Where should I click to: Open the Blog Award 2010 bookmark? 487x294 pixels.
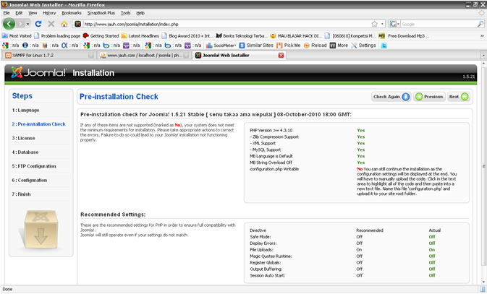tap(187, 35)
